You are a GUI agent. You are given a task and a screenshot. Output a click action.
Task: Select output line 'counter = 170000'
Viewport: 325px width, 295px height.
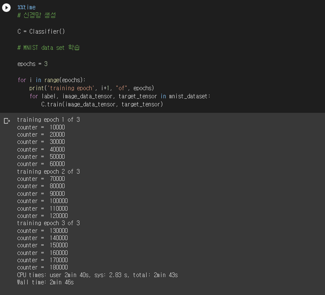42,260
